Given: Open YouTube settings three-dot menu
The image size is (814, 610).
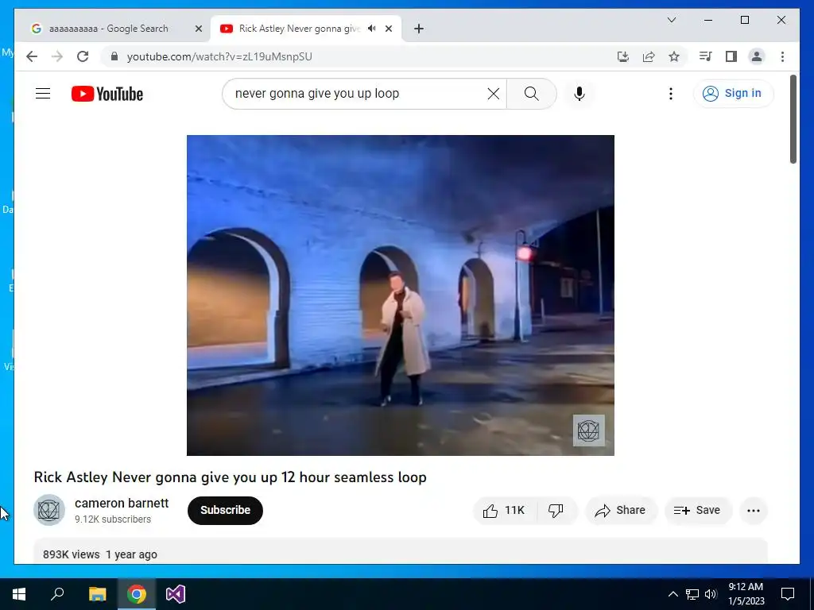Looking at the screenshot, I should [671, 94].
